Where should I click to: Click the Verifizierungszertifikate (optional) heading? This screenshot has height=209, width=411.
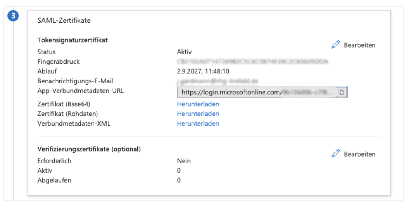click(89, 149)
